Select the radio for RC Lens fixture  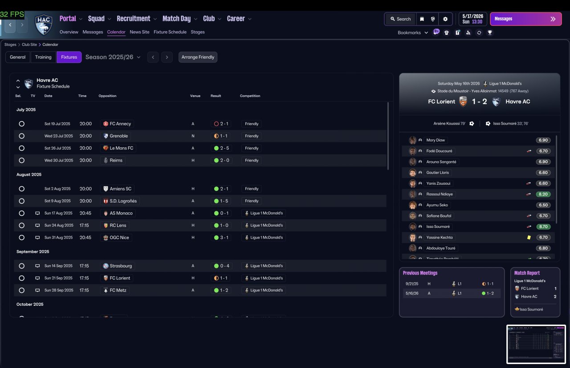point(21,225)
